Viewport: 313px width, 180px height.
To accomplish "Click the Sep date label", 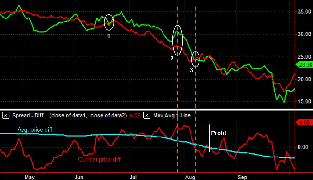I will point(242,177).
